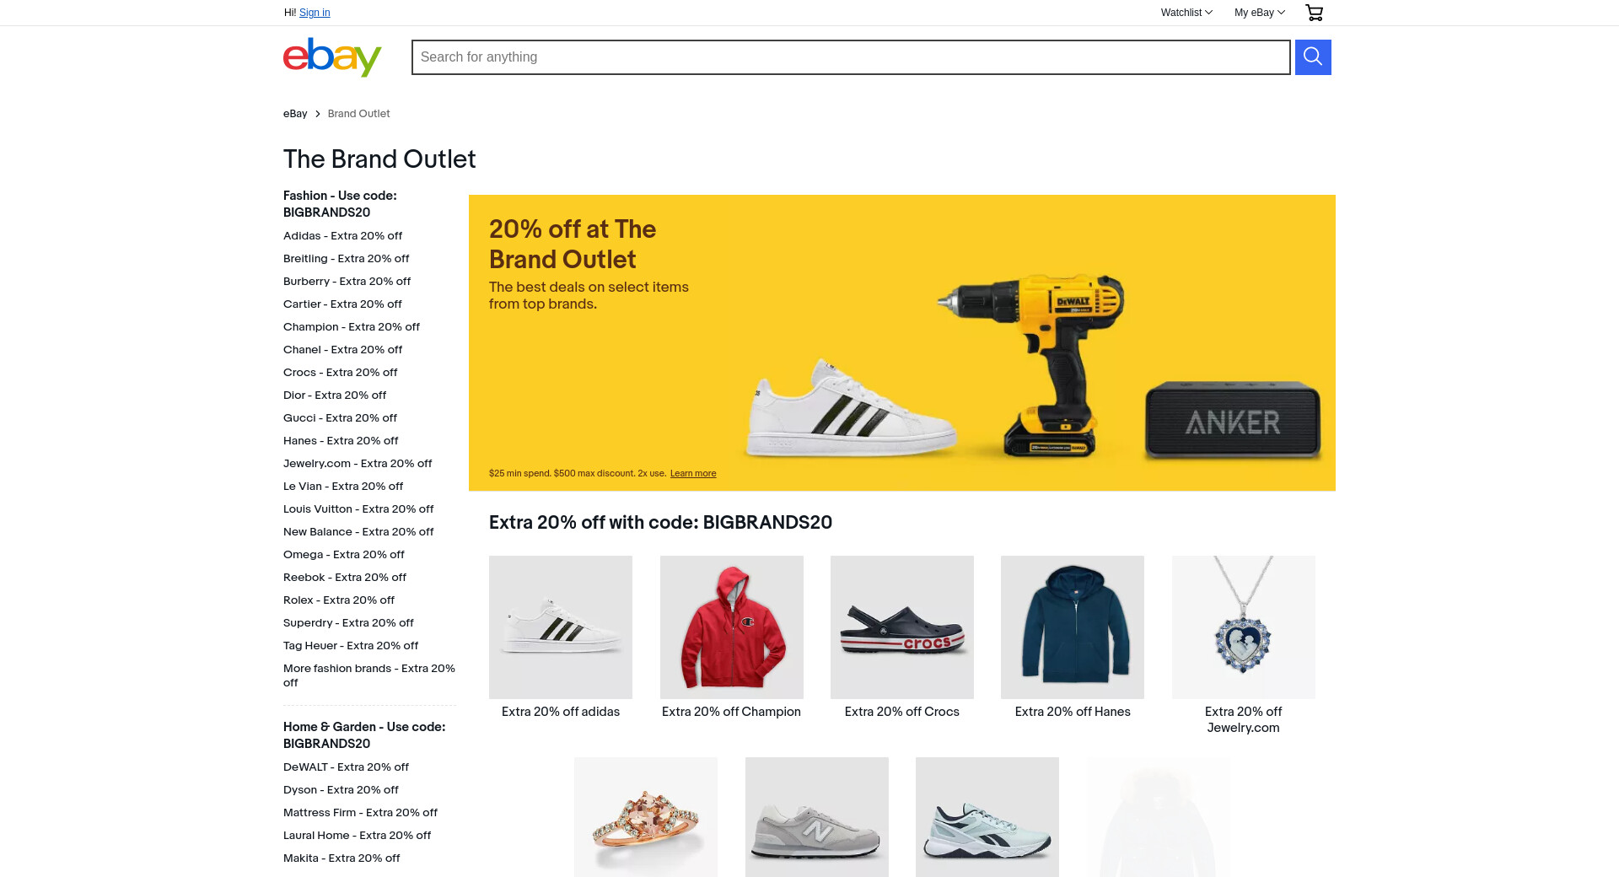The image size is (1619, 877).
Task: Choose Rolex - Extra 20% off
Action: (x=339, y=600)
